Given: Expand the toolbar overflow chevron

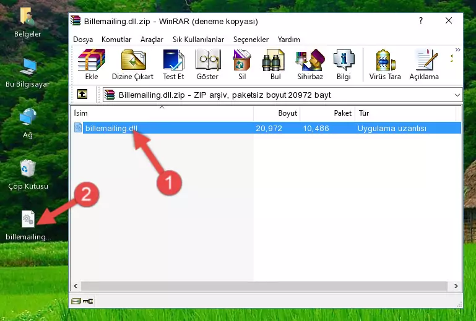Looking at the screenshot, I should (x=458, y=49).
